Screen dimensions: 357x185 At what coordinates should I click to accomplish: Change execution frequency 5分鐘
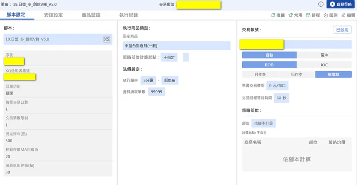tap(148, 80)
